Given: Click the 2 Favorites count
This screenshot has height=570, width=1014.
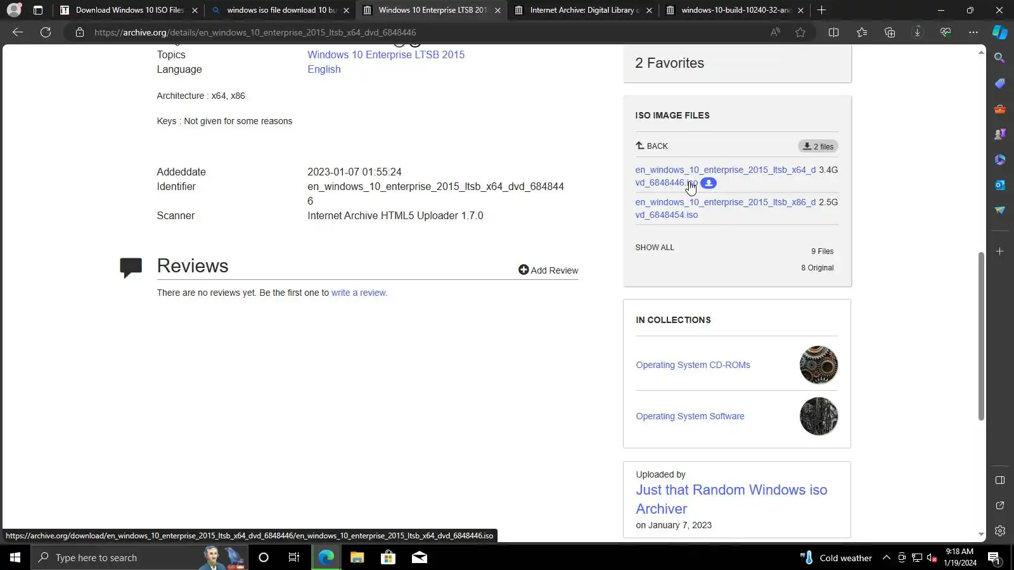Looking at the screenshot, I should (669, 63).
